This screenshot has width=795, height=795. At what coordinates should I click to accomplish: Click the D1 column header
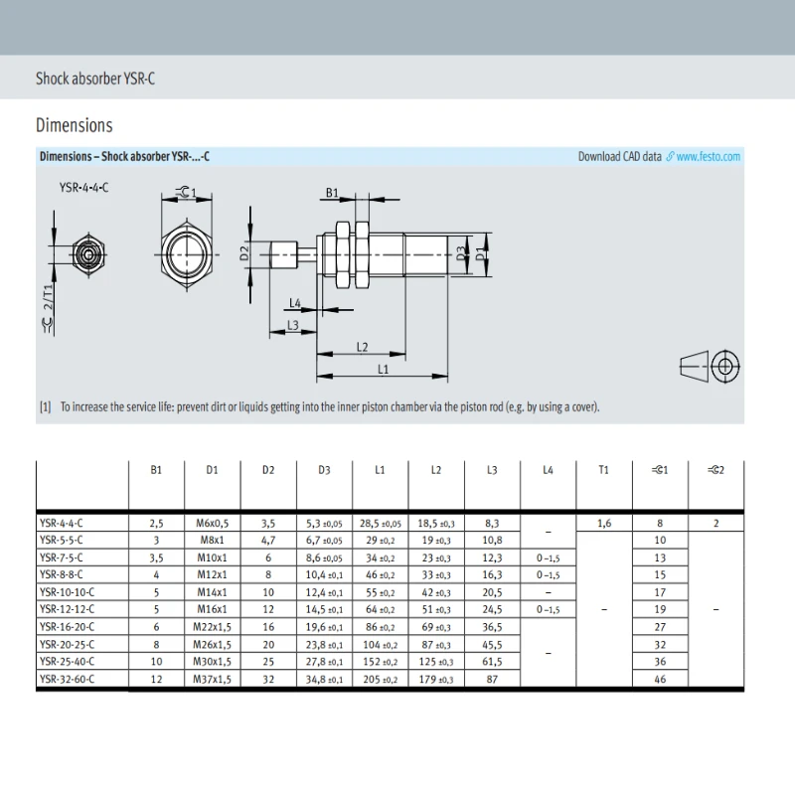pos(212,470)
